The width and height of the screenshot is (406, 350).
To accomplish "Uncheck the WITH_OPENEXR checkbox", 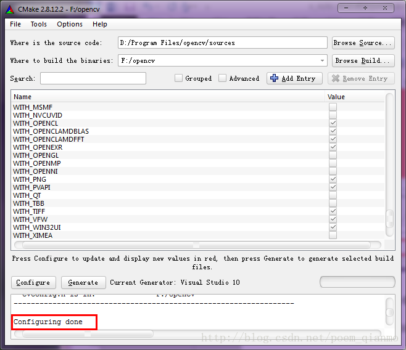I will coord(333,147).
